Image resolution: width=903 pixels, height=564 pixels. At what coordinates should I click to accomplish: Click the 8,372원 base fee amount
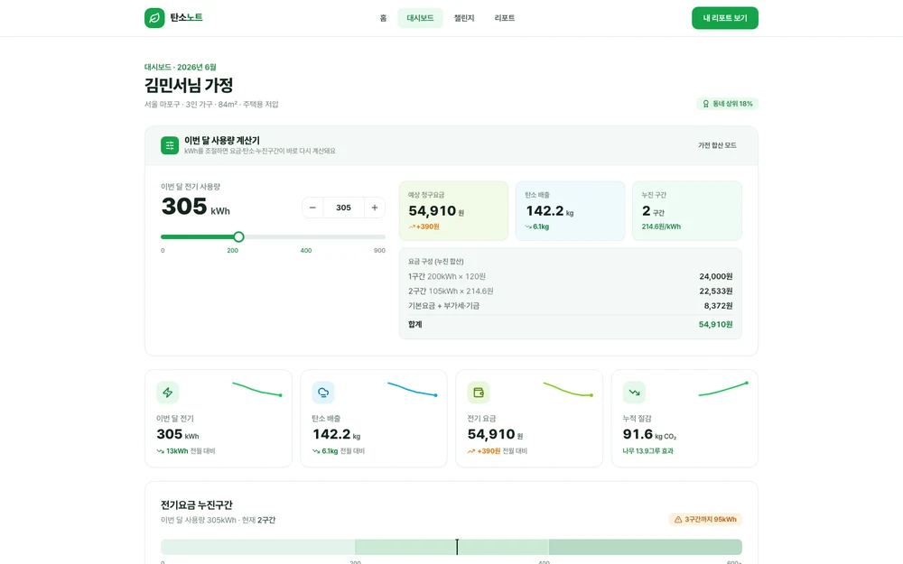pos(718,306)
